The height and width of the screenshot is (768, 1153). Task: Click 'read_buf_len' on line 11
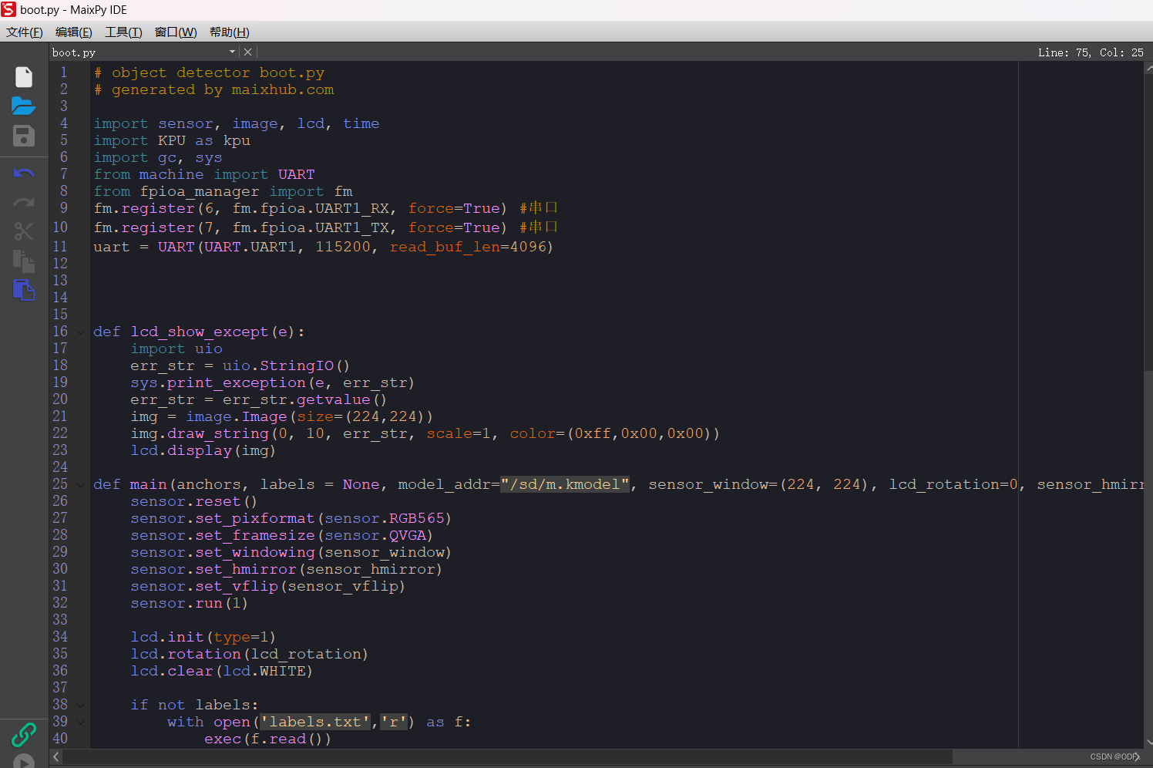(445, 247)
